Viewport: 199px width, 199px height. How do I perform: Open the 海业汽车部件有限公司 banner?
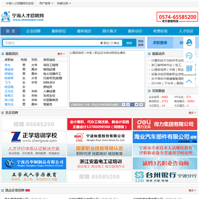(x=165, y=137)
